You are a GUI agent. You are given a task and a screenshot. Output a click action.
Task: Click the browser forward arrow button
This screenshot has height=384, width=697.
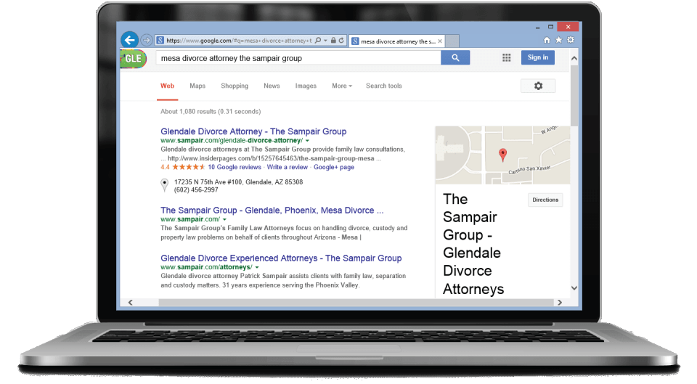147,40
